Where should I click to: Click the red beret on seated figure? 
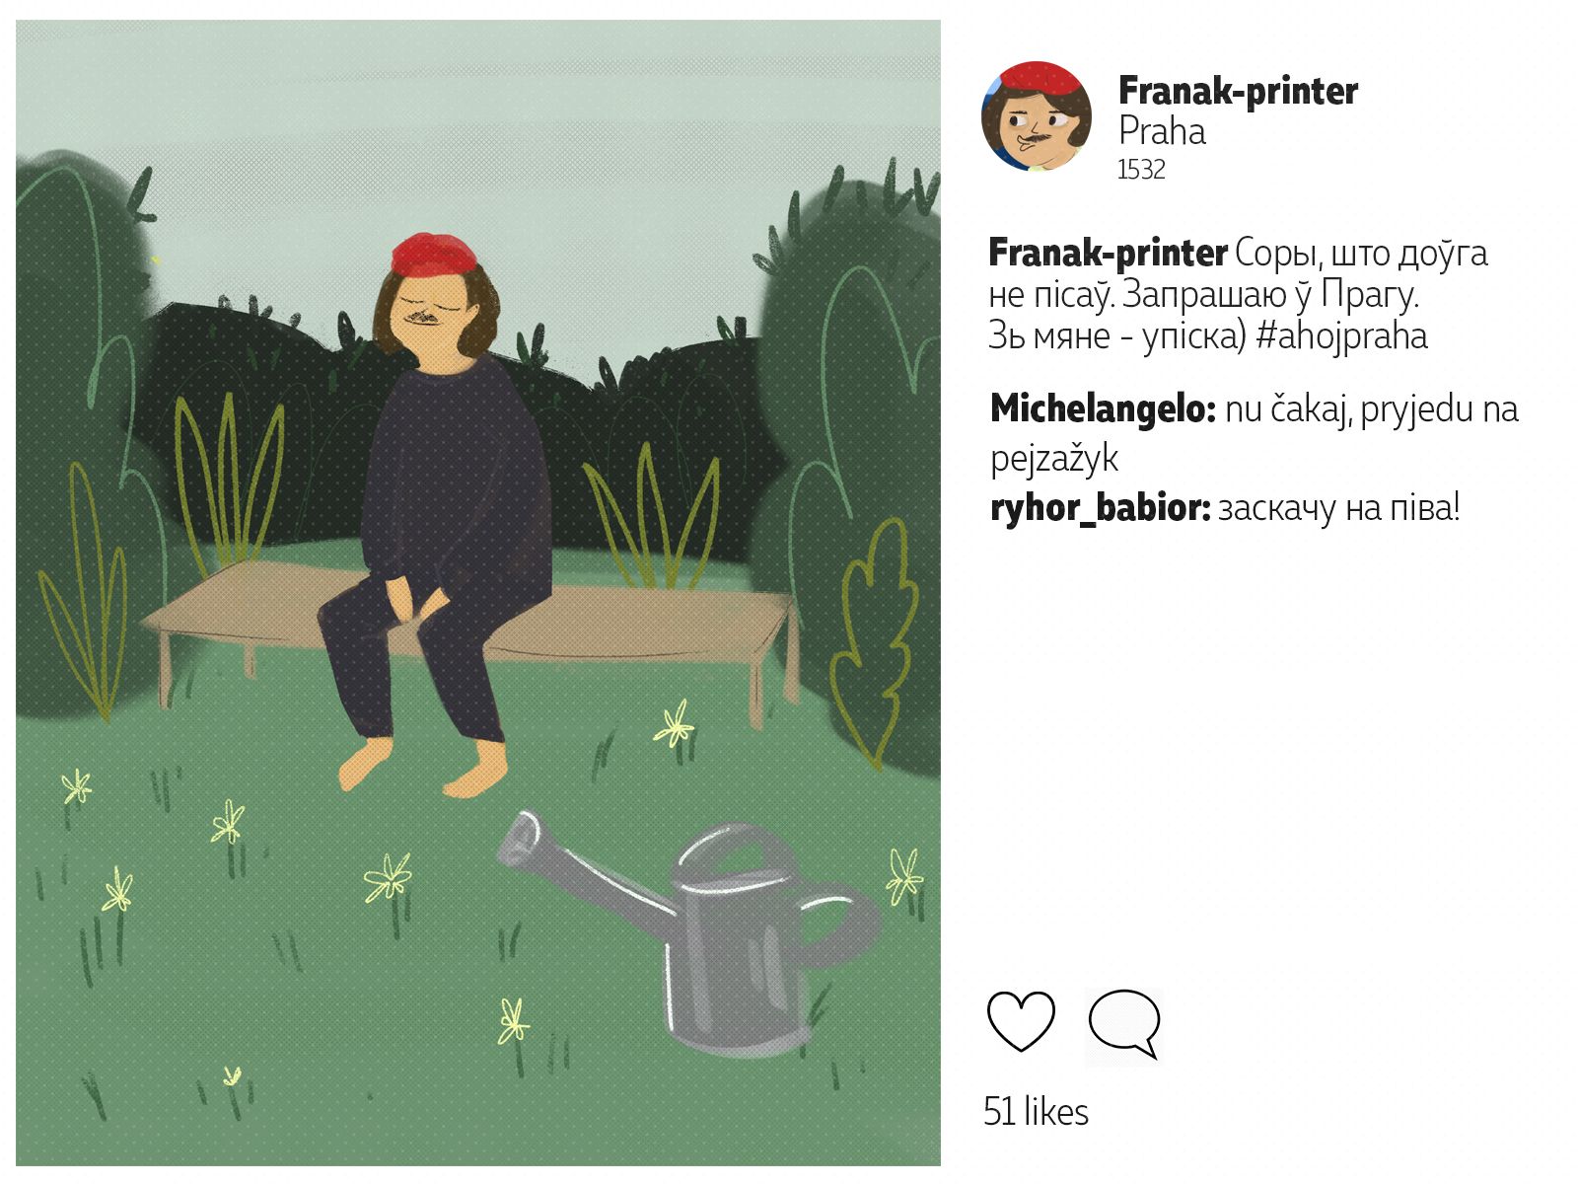434,255
